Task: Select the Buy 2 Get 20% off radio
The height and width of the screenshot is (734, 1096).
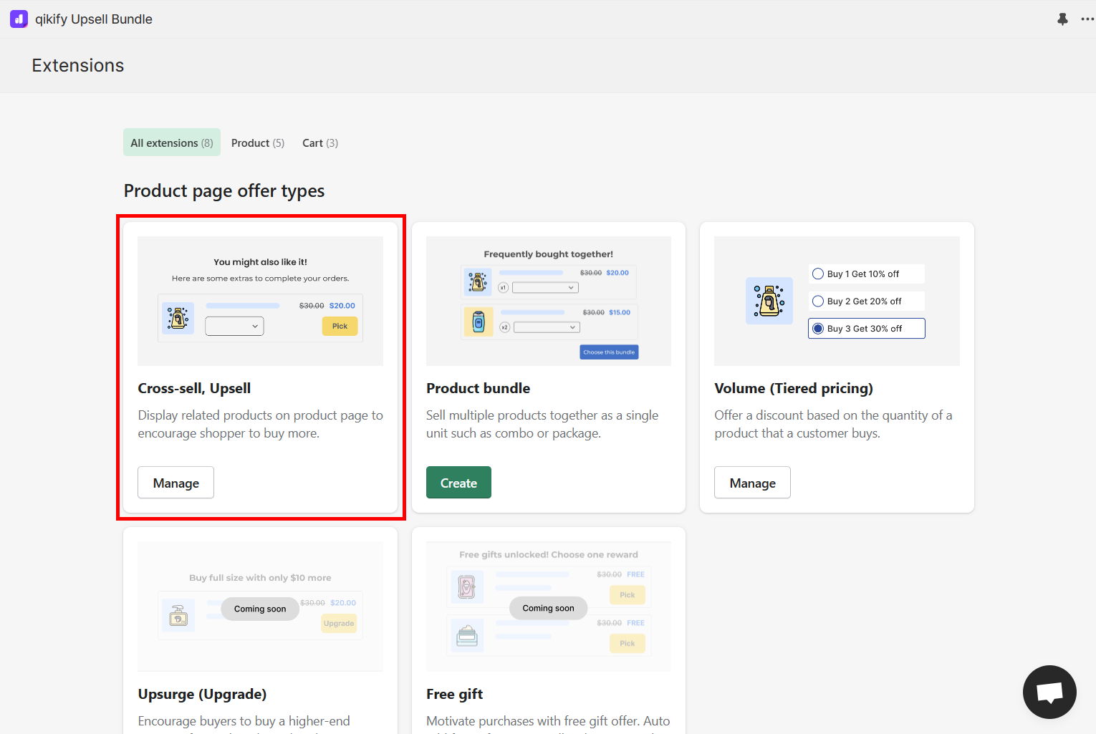Action: 817,301
